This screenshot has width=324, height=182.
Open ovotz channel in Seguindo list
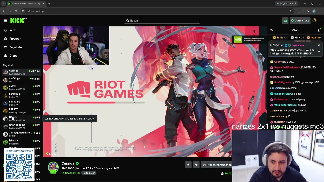22,88
